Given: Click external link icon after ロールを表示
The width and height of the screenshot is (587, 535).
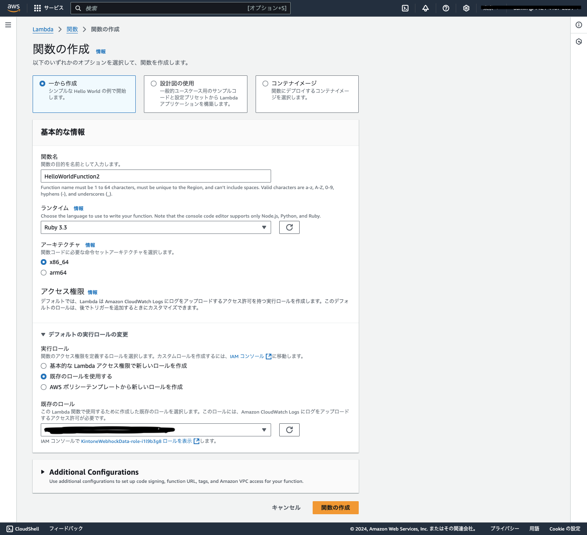Looking at the screenshot, I should (196, 441).
